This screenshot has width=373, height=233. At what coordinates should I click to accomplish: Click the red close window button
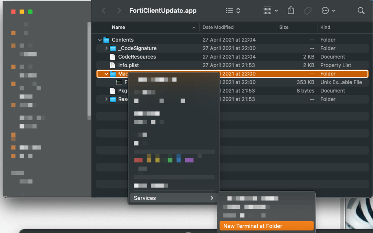13,12
